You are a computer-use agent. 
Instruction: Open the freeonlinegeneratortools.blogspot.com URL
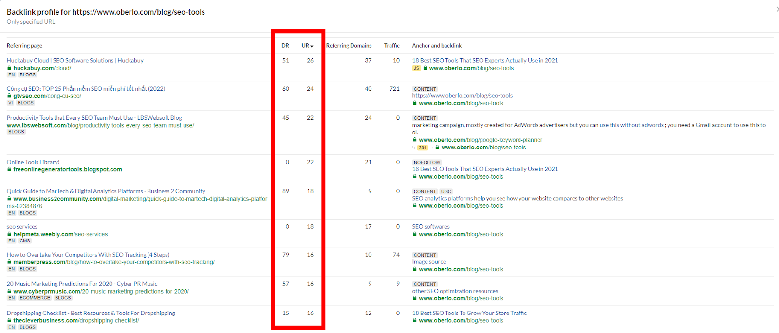pyautogui.click(x=68, y=170)
